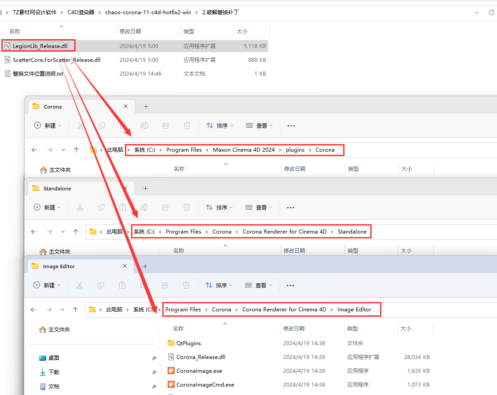
Task: Click the paste icon in the Image Editor window
Action: point(122,285)
